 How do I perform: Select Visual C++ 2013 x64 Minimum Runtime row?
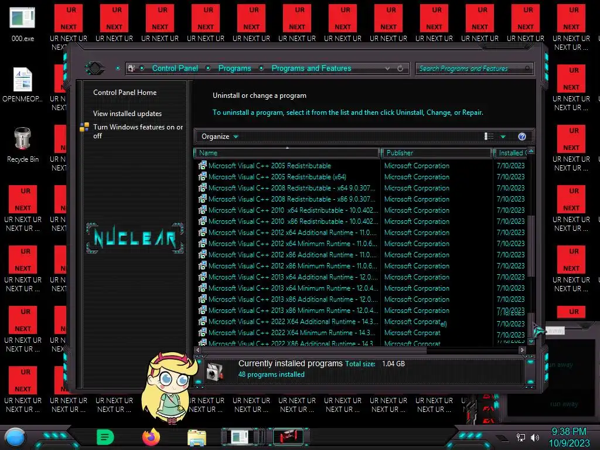pyautogui.click(x=361, y=287)
